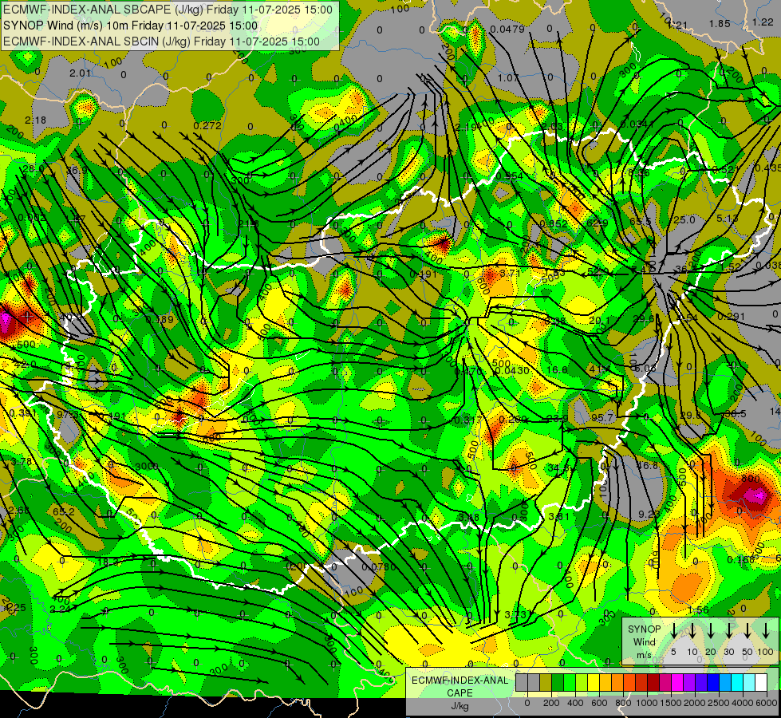Click the map value 0.168

pyautogui.click(x=740, y=559)
